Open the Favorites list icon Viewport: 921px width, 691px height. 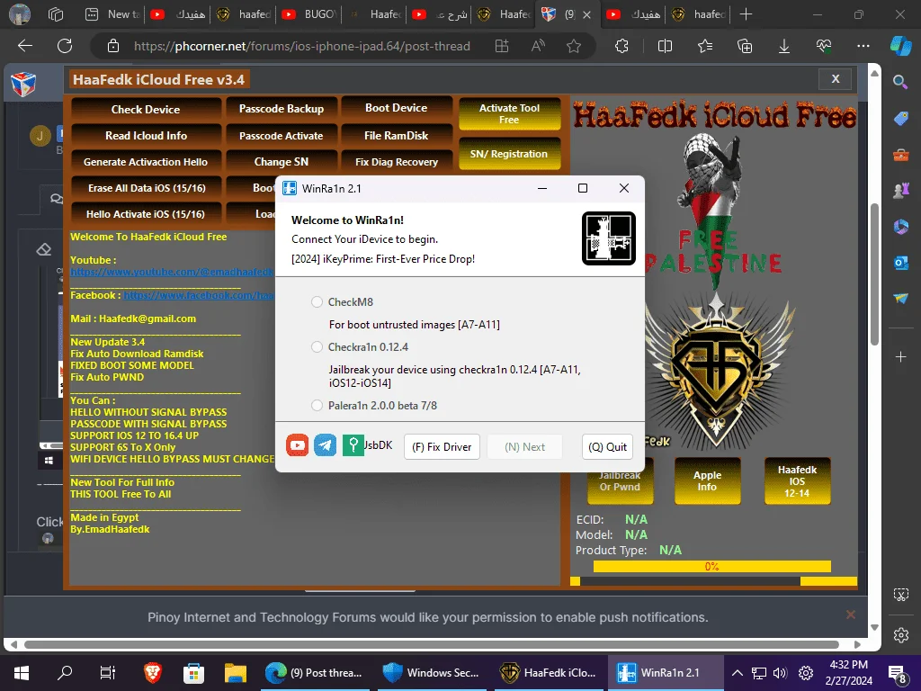coord(705,46)
